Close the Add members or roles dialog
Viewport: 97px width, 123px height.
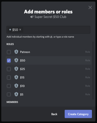pyautogui.click(x=90, y=7)
